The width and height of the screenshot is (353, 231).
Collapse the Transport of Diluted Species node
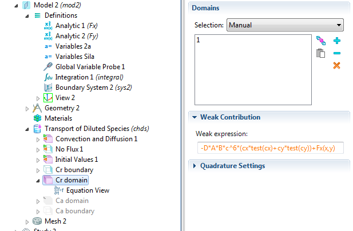coord(27,129)
